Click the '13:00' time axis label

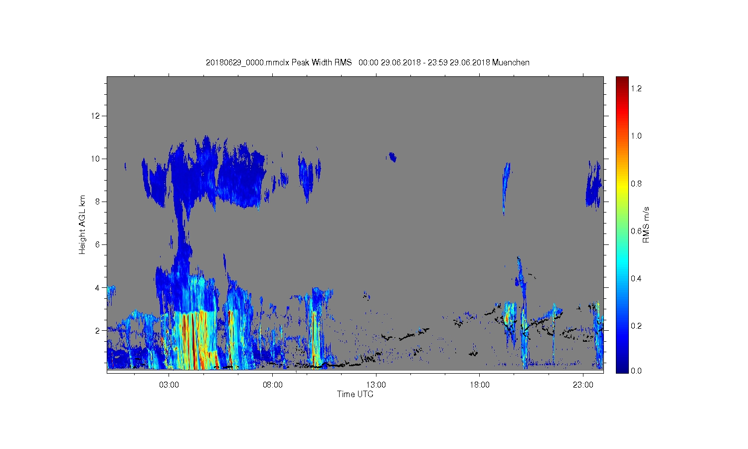click(x=376, y=385)
